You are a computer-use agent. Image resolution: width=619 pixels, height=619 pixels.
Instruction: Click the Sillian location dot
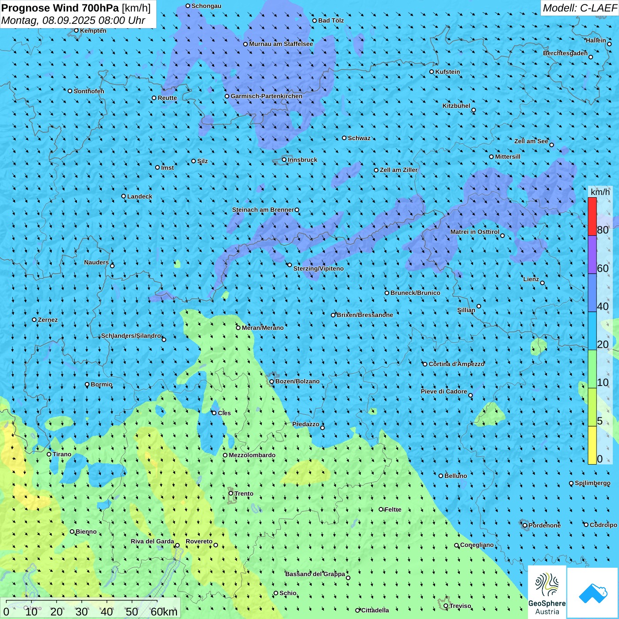coord(479,306)
